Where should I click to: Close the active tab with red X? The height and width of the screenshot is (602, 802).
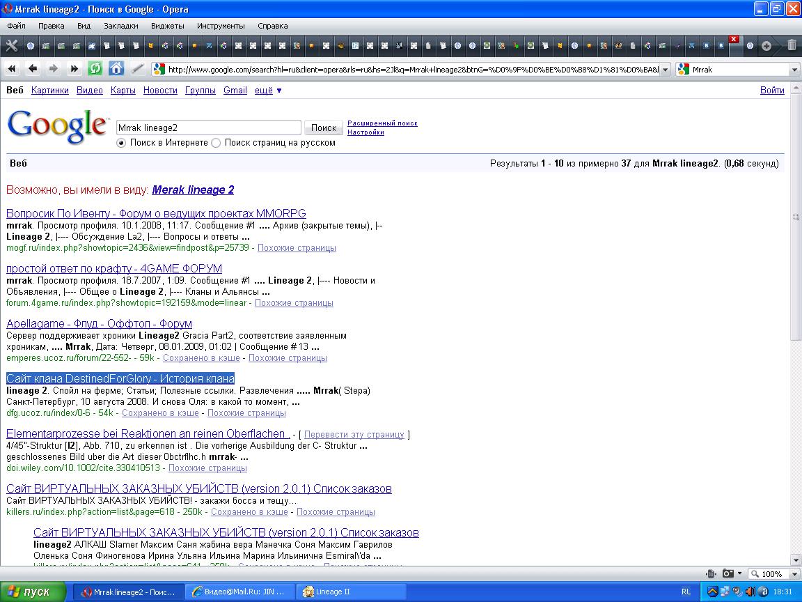tap(734, 39)
